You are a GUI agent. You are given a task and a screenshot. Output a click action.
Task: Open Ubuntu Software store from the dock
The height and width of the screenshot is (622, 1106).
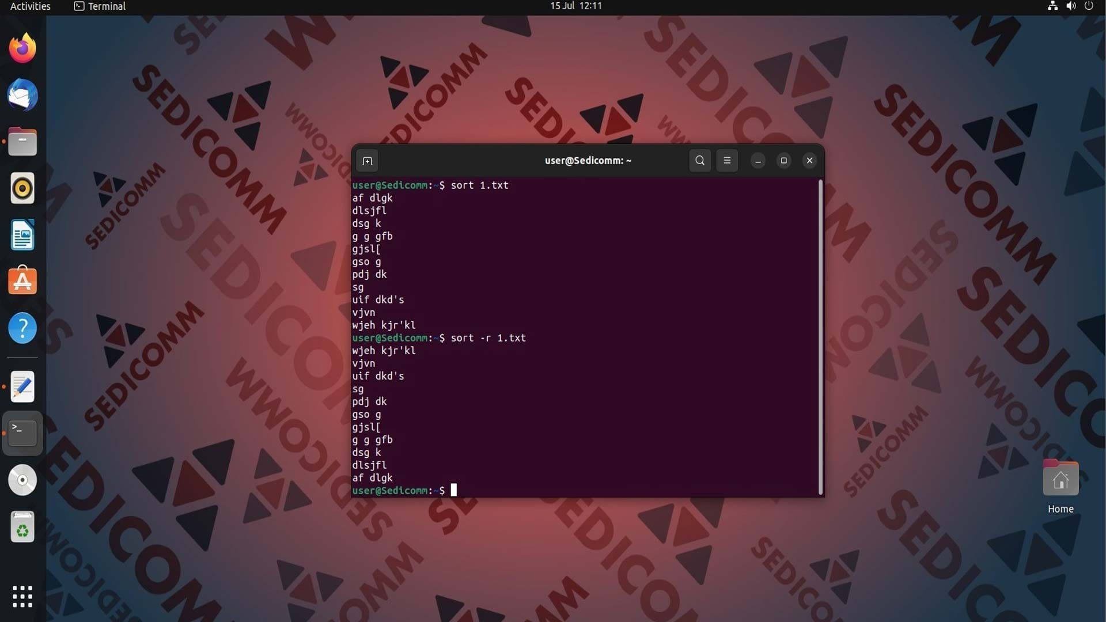(22, 281)
